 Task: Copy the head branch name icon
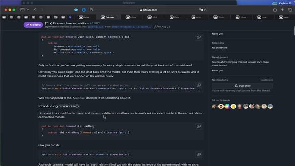[155, 27]
